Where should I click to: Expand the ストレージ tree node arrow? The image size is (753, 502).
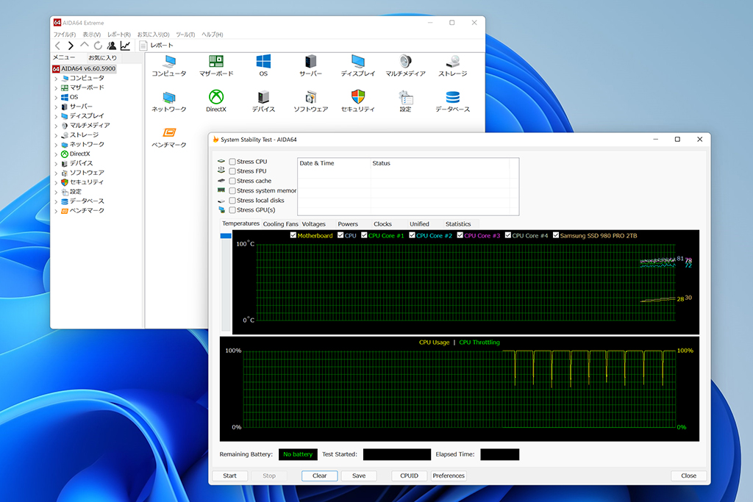coord(56,135)
